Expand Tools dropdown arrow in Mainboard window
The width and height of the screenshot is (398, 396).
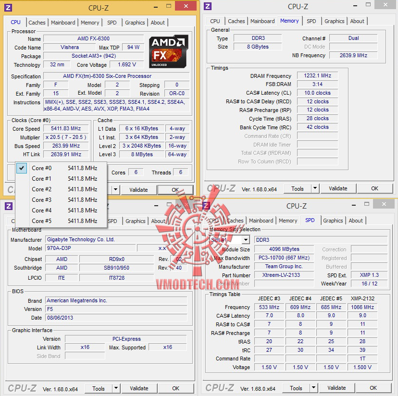116,388
